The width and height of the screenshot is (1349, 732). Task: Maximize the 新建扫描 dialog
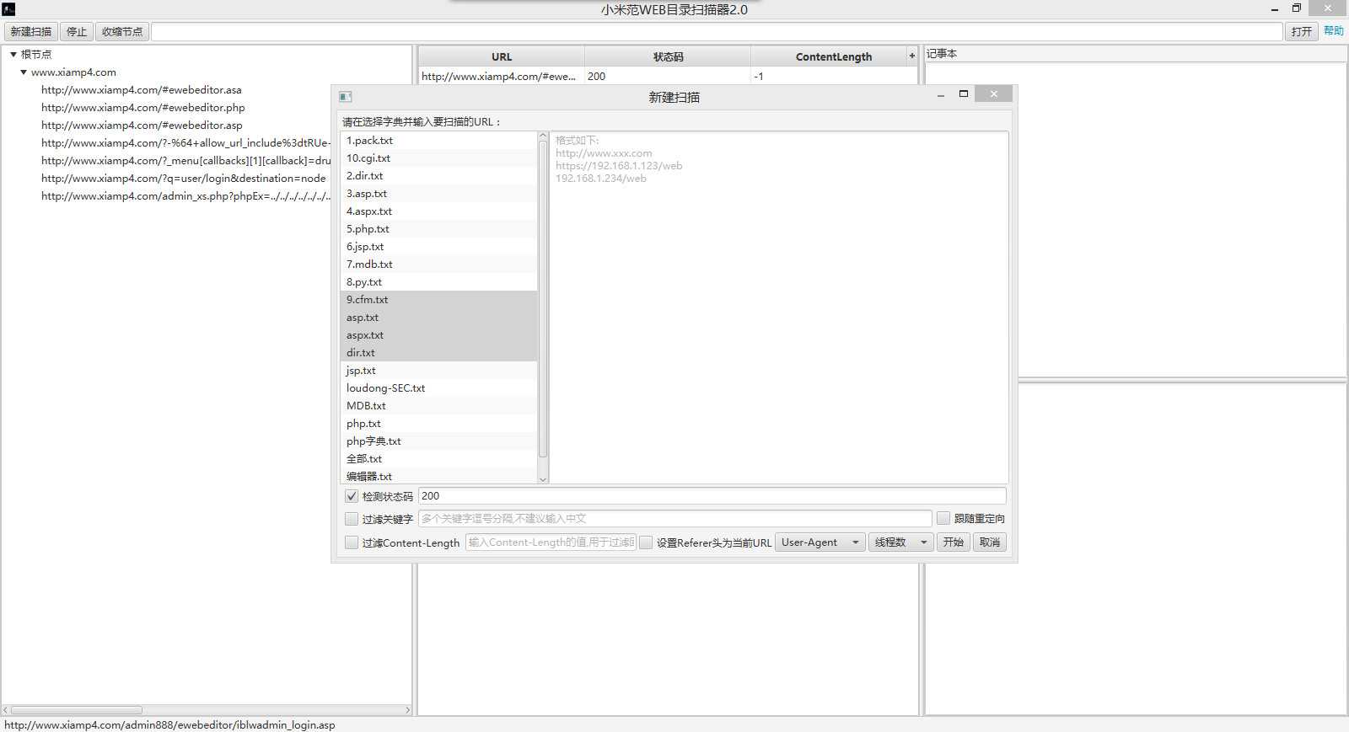(963, 94)
